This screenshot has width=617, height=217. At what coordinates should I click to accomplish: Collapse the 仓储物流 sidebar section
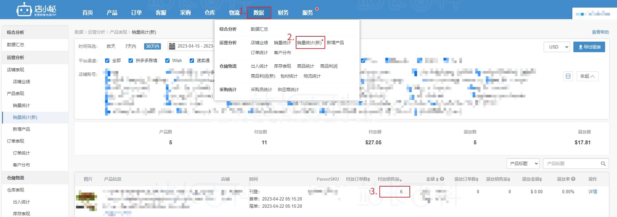(35, 178)
